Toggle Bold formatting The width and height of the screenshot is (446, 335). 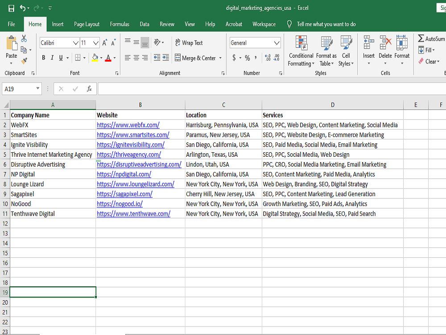[44, 58]
